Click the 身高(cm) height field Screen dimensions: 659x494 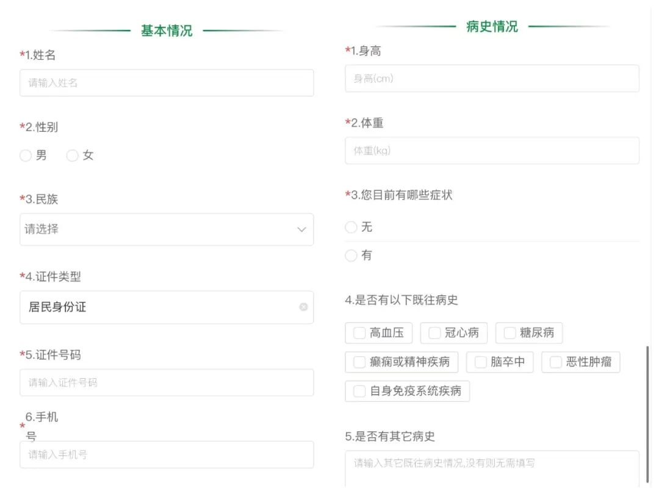click(491, 78)
